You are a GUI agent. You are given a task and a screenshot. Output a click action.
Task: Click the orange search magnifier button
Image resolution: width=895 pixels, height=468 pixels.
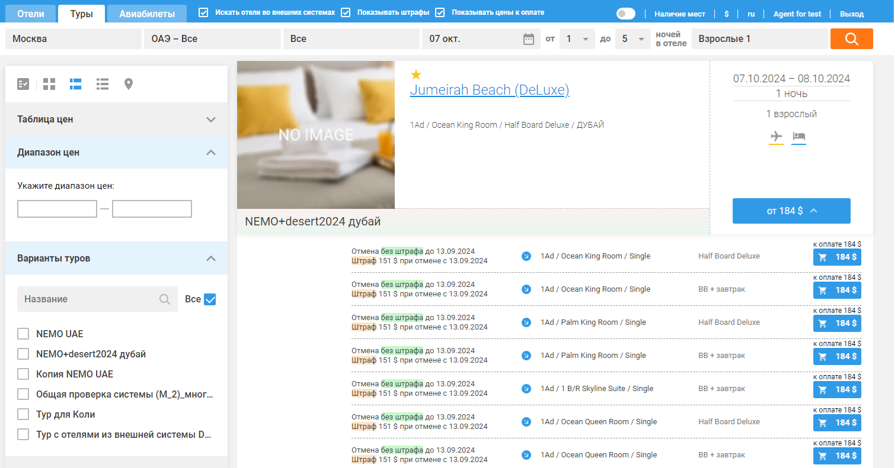pyautogui.click(x=852, y=39)
